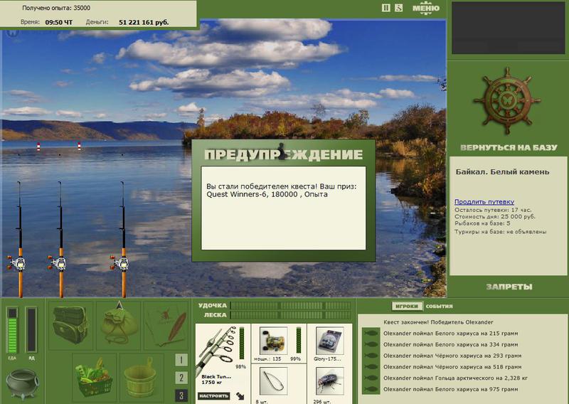The width and height of the screenshot is (569, 404).
Task: Click the ЛЕСКА line tension bar
Action: point(290,315)
